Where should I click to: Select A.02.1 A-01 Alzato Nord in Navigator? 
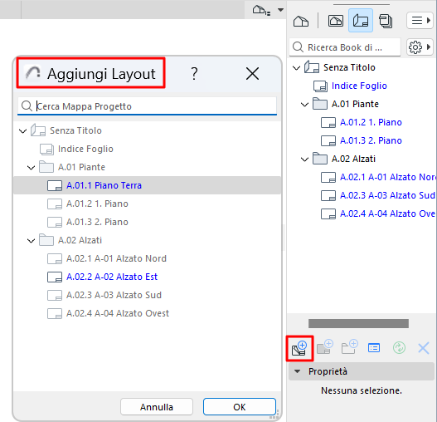click(x=387, y=177)
